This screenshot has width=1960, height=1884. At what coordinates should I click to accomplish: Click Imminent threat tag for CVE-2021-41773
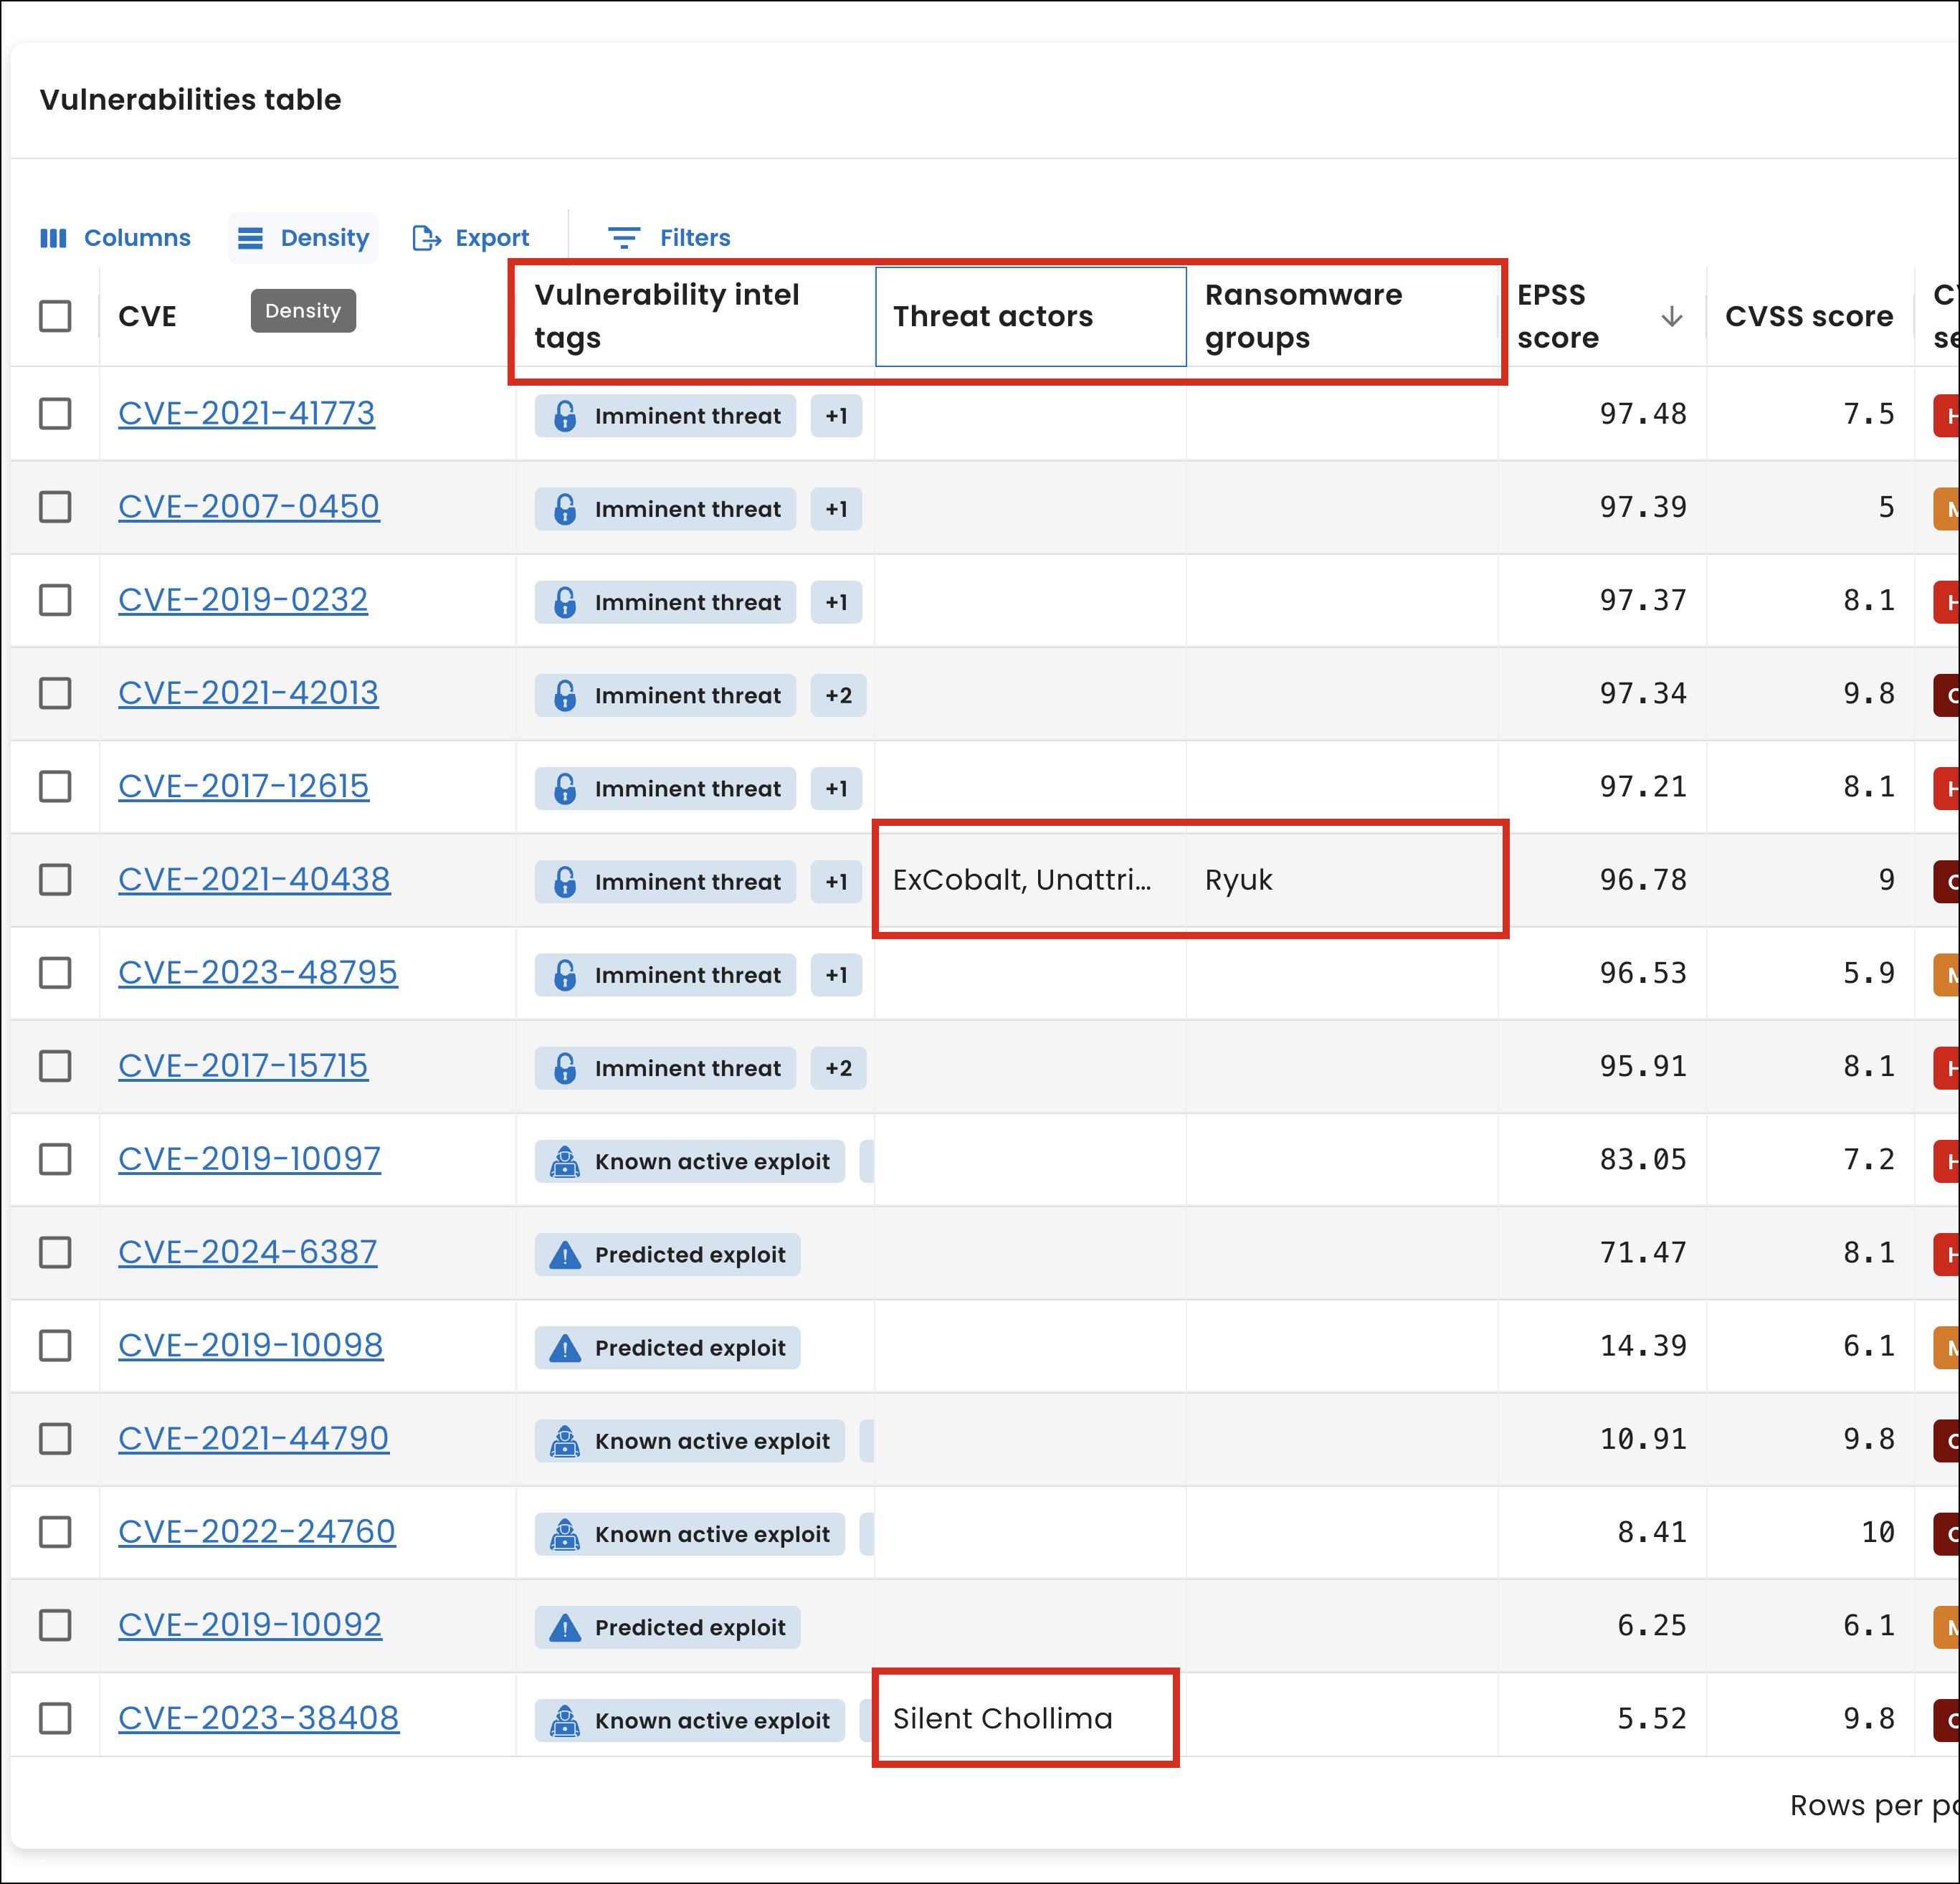(x=665, y=416)
